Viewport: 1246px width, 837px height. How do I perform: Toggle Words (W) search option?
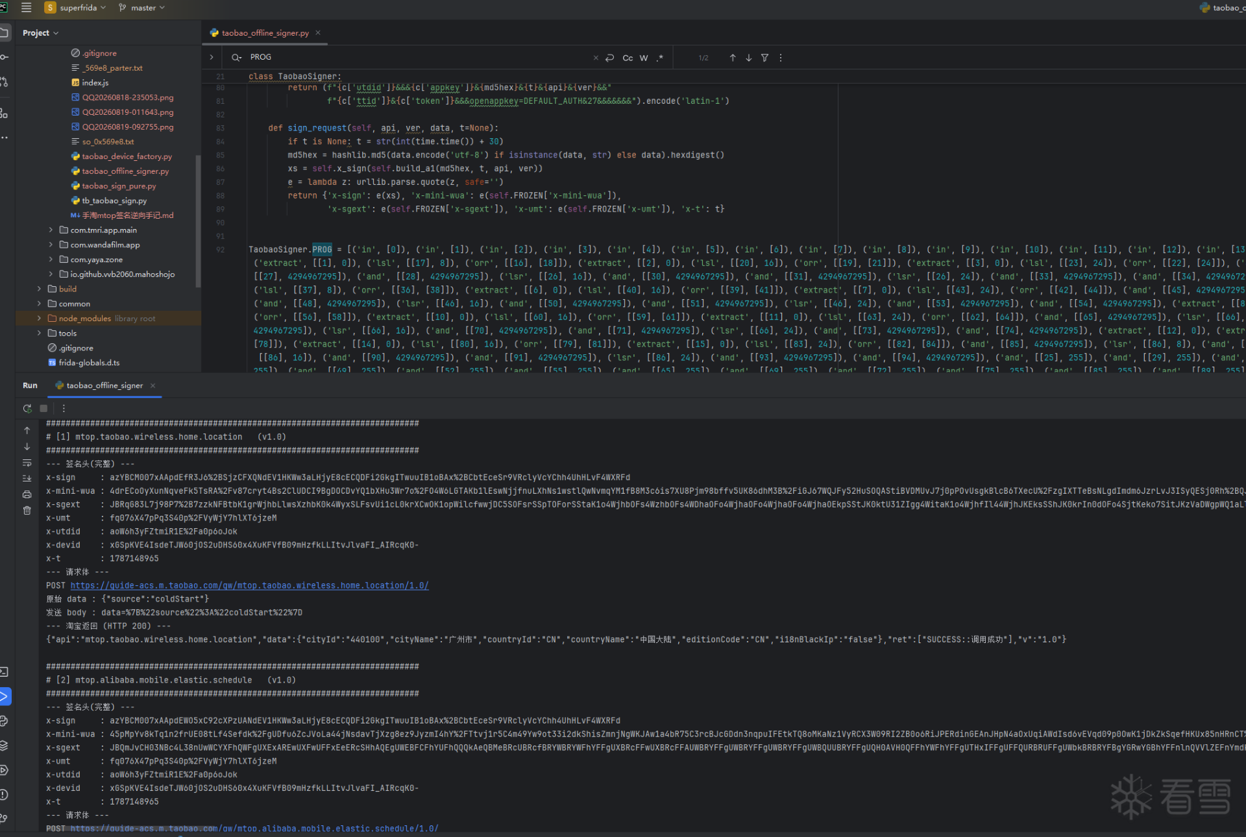click(644, 58)
